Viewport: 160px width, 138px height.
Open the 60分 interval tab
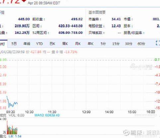click(141, 44)
